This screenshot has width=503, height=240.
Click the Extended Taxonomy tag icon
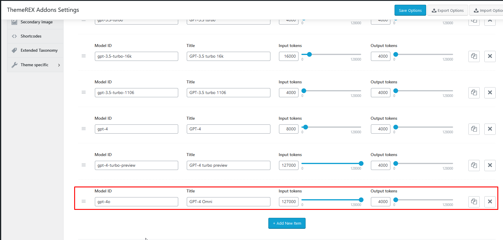point(14,50)
